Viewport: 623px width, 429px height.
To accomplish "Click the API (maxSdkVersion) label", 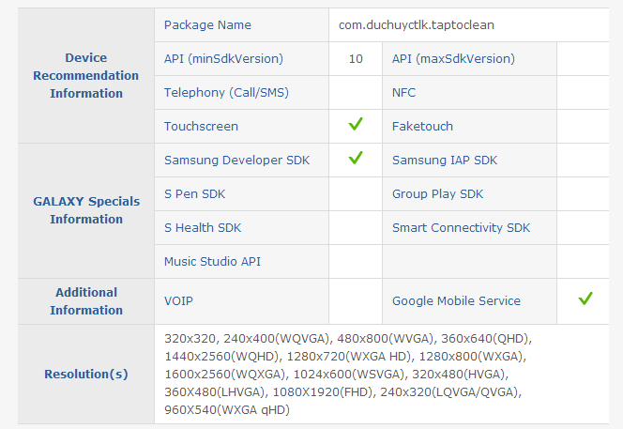I will tap(453, 58).
